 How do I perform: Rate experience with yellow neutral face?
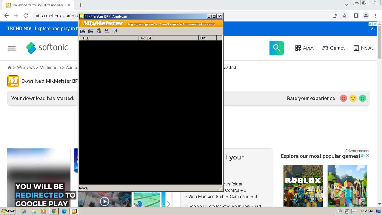point(353,98)
